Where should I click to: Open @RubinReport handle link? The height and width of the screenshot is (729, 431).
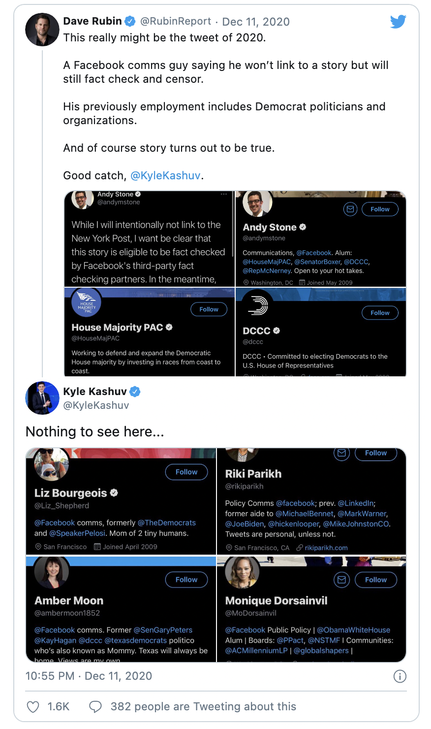[176, 22]
